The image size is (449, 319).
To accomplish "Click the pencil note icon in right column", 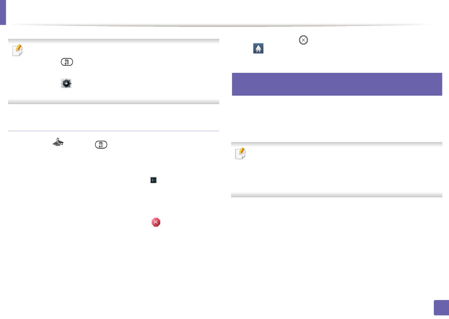I will (241, 153).
